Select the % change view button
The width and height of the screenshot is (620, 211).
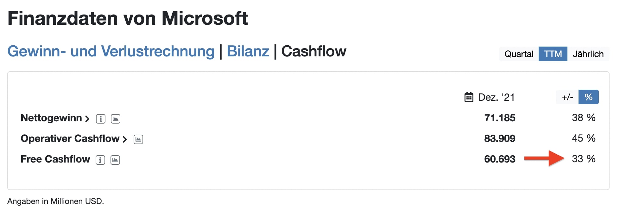(x=588, y=97)
